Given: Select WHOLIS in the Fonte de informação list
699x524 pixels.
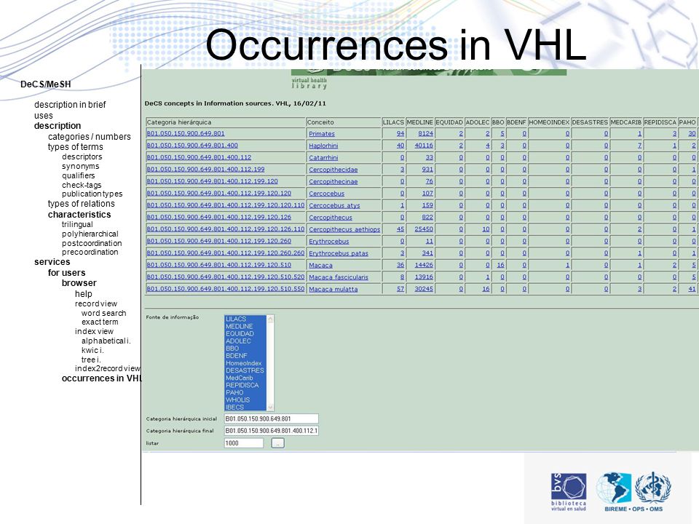Looking at the screenshot, I should tap(237, 400).
